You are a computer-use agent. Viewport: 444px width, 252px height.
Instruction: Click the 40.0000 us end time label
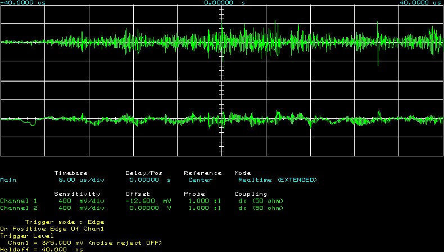[x=420, y=3]
